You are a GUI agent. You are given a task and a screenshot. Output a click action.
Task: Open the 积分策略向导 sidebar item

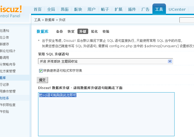(x=8, y=64)
